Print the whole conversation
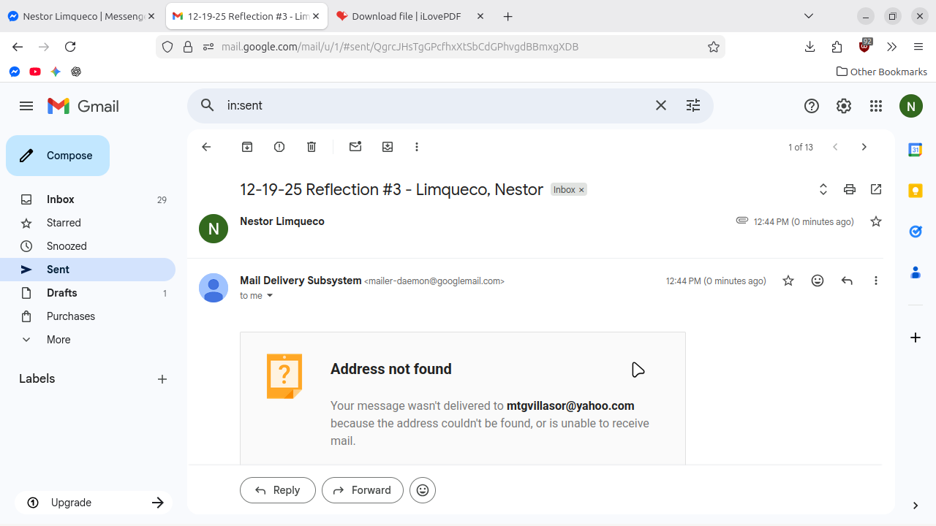The image size is (936, 526). coord(850,189)
